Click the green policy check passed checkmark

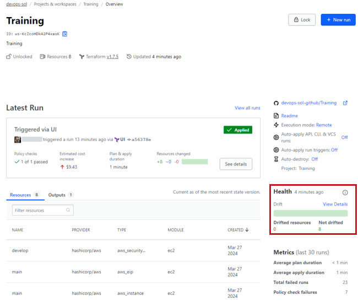(17, 162)
